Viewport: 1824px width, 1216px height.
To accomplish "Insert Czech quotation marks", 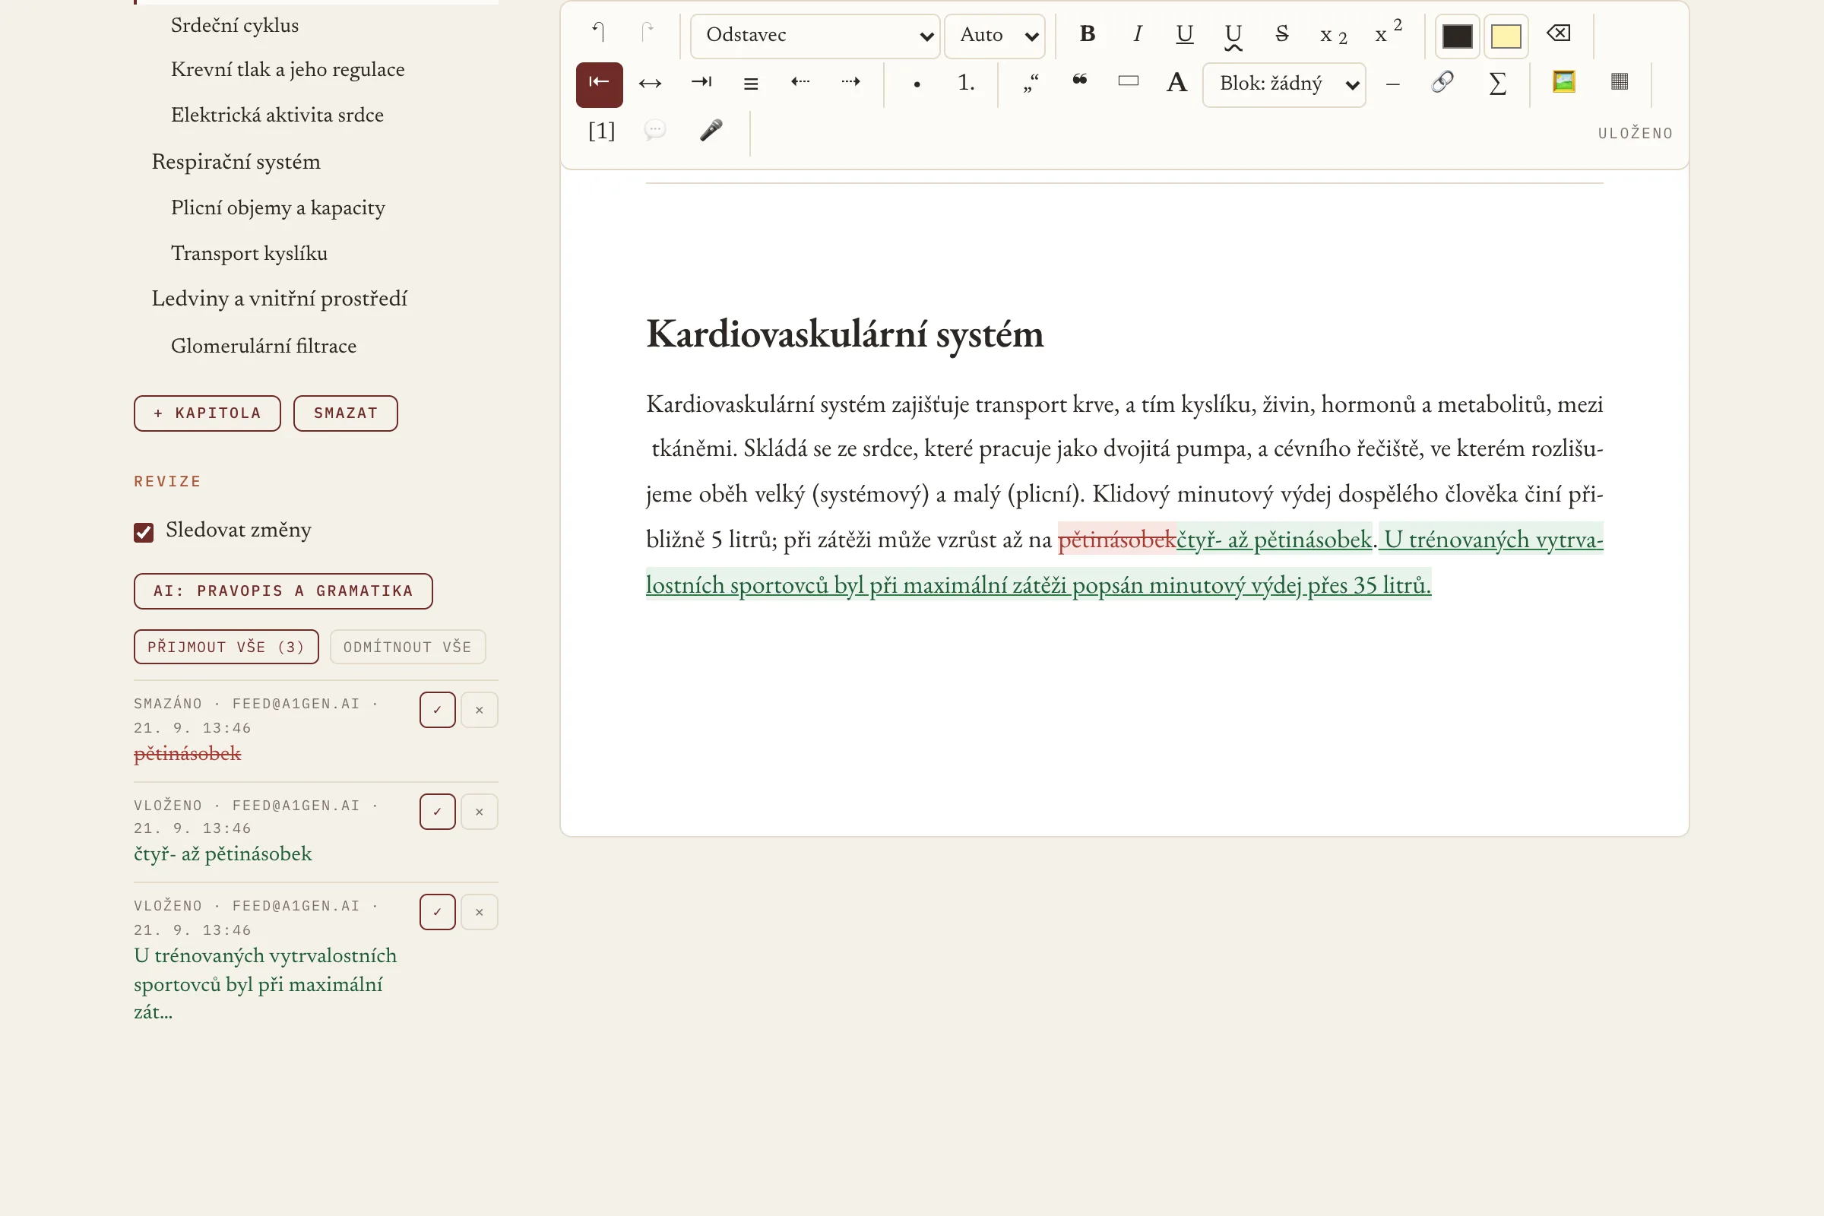I will [1031, 84].
